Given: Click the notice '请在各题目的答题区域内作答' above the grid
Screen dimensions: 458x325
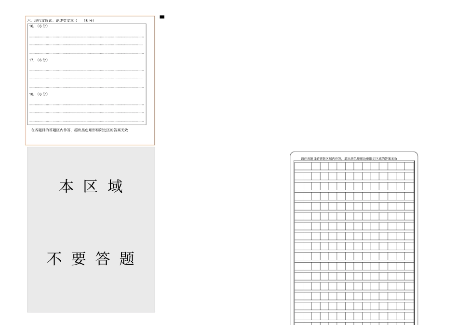Looking at the screenshot, I should (321, 158).
